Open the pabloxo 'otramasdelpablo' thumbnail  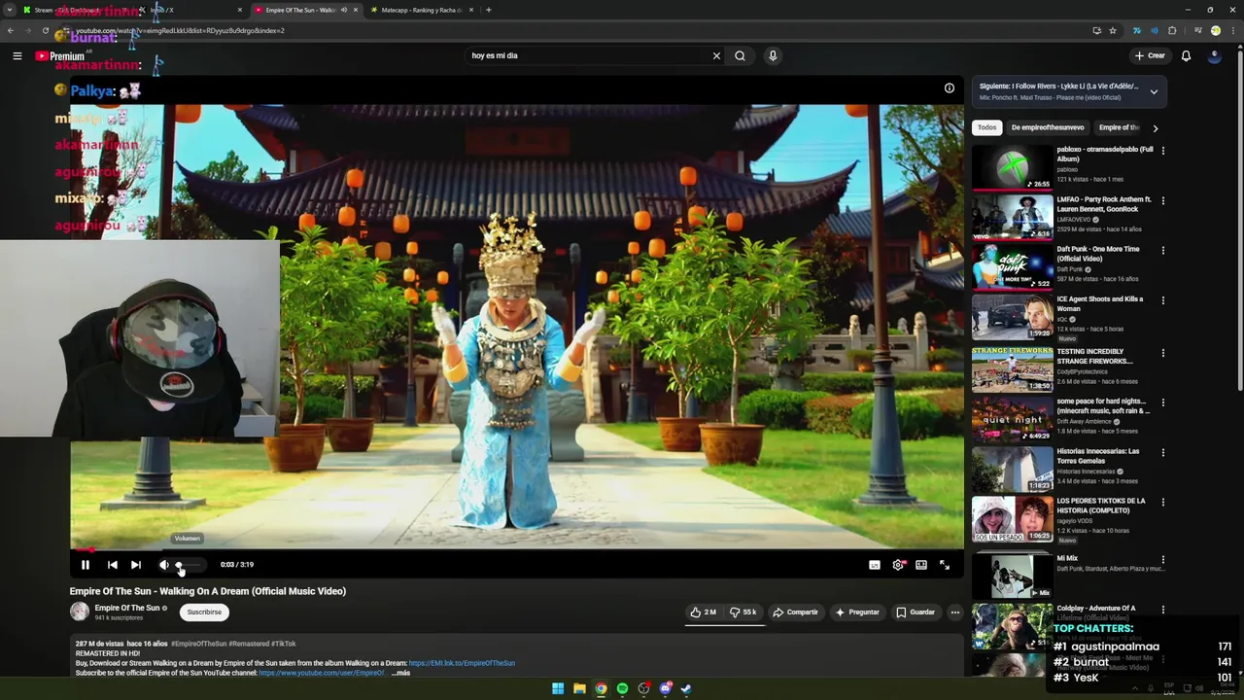tap(1013, 167)
